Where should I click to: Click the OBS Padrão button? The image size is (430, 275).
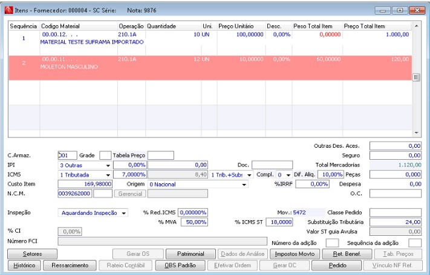(180, 265)
